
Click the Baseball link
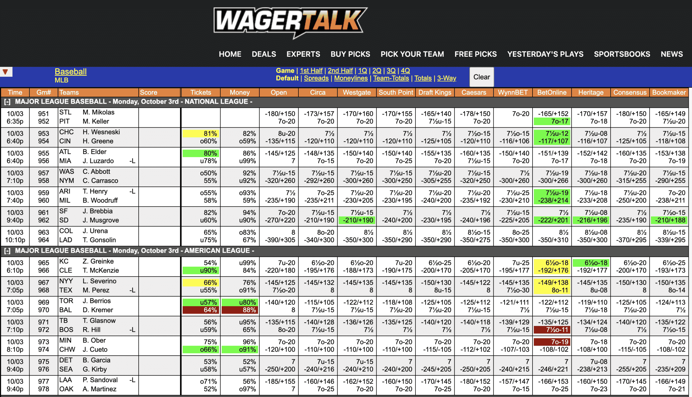(x=71, y=72)
